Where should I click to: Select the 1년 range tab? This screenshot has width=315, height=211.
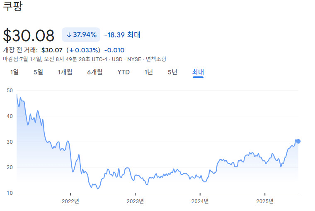pyautogui.click(x=149, y=72)
